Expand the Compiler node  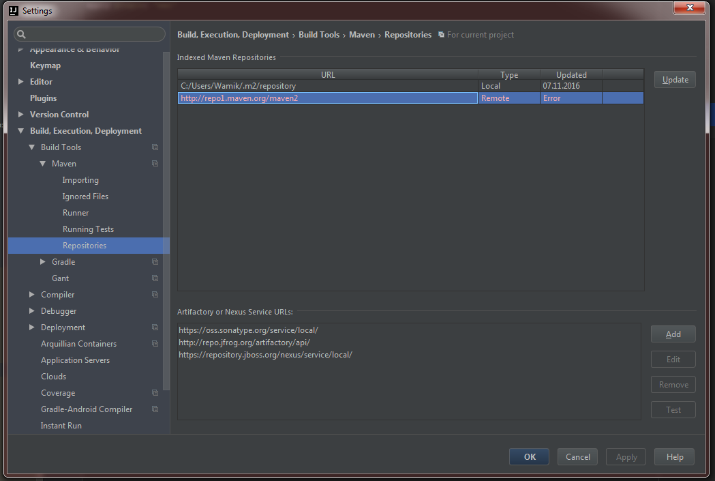(x=31, y=295)
